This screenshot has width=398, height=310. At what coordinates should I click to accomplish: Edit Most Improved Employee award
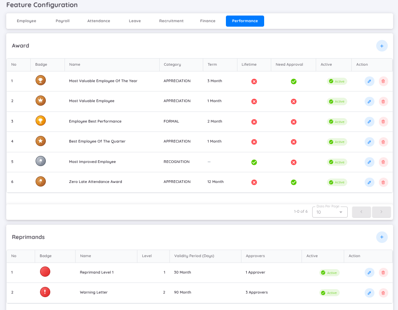(370, 162)
